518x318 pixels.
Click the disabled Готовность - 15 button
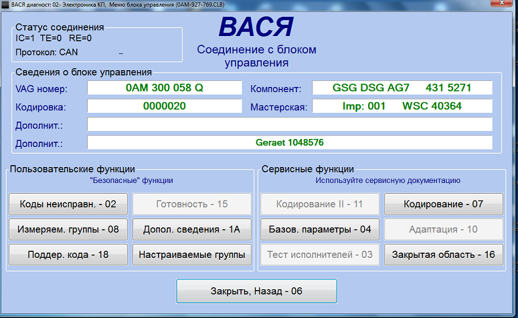192,204
